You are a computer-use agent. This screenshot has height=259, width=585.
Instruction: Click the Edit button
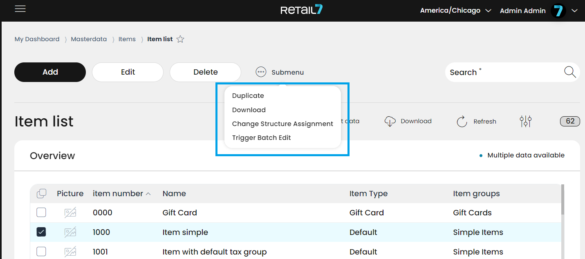point(128,72)
